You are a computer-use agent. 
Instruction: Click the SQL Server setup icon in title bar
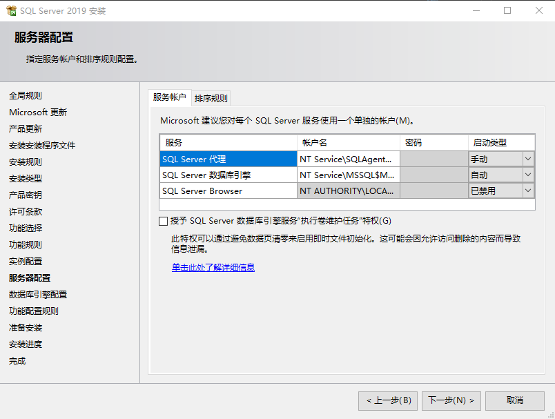11,10
